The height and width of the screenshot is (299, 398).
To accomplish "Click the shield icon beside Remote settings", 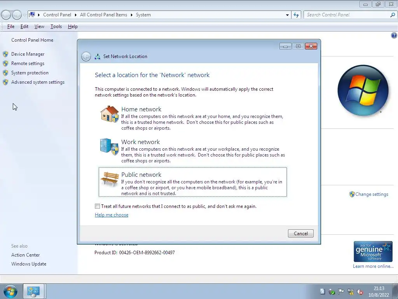I will [5, 63].
